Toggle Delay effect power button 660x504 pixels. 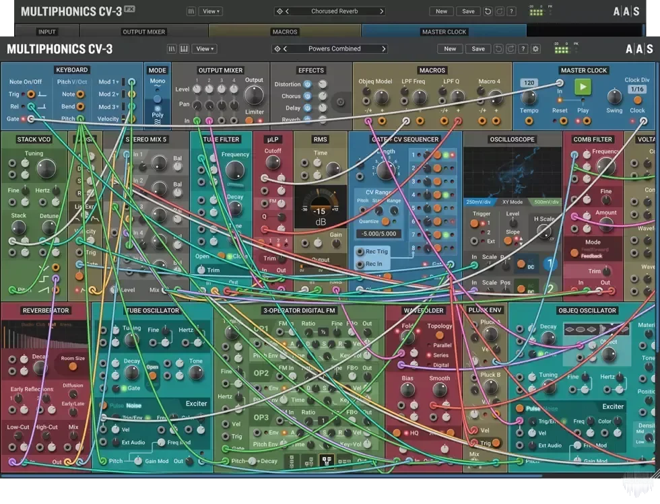coord(308,108)
